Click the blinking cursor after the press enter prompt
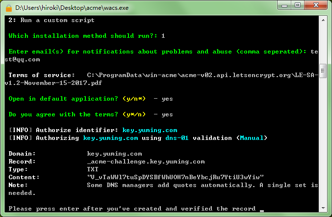Image resolution: width=332 pixels, height=217 pixels. click(262, 209)
